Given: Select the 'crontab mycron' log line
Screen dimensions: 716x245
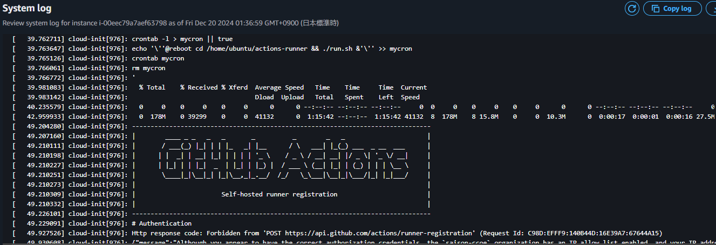Looking at the screenshot, I should tap(98, 58).
